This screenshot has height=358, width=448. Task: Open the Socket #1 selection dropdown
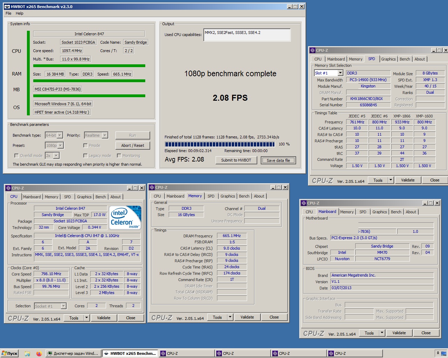[x=63, y=306]
